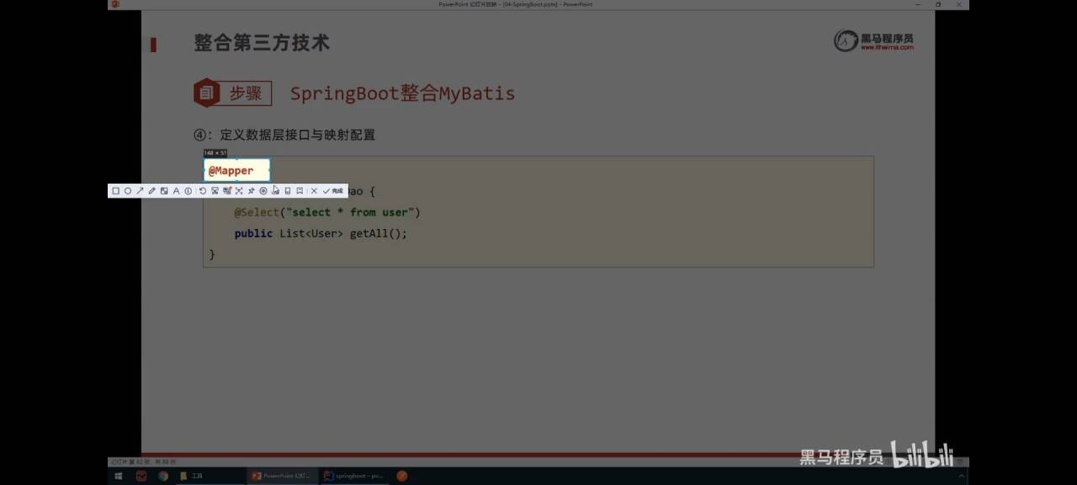Click the heading SpringBoot整合MyBatis

point(402,93)
